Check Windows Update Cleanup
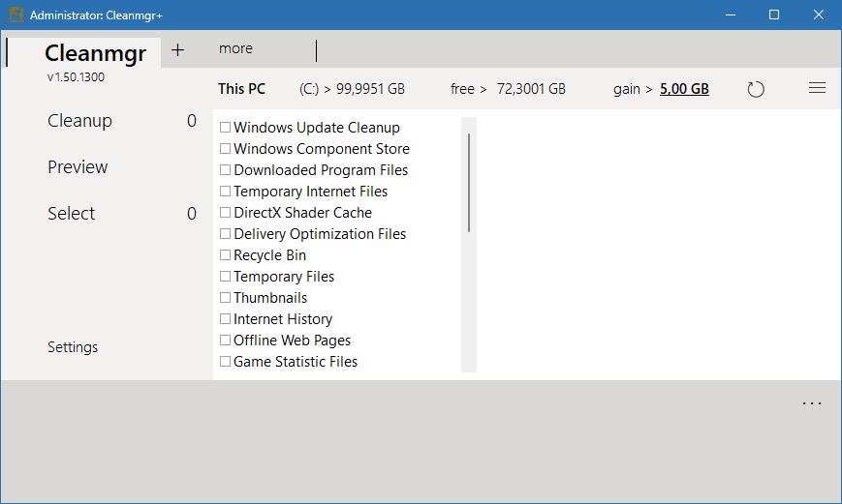842x504 pixels. click(x=225, y=128)
